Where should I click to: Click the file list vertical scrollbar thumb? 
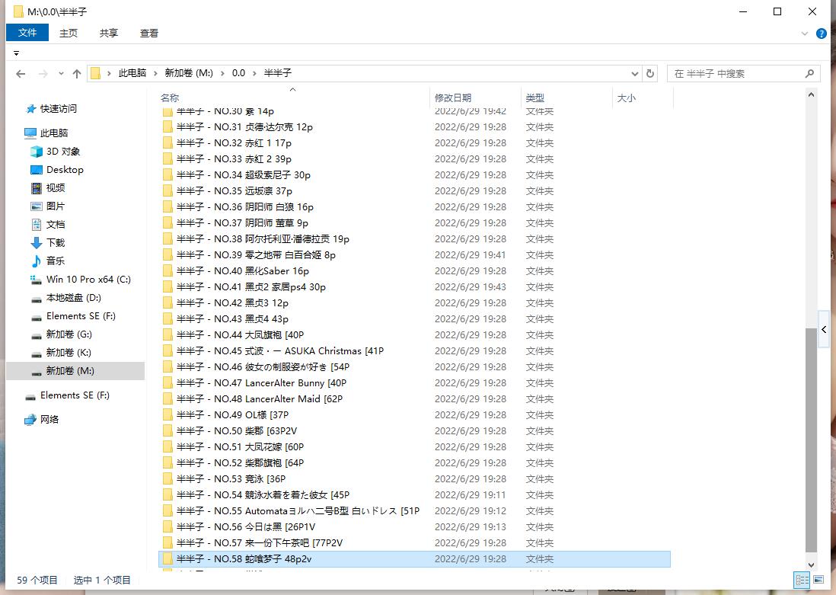[x=811, y=440]
